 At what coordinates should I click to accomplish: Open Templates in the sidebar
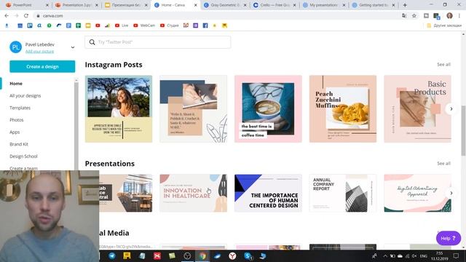[20, 108]
